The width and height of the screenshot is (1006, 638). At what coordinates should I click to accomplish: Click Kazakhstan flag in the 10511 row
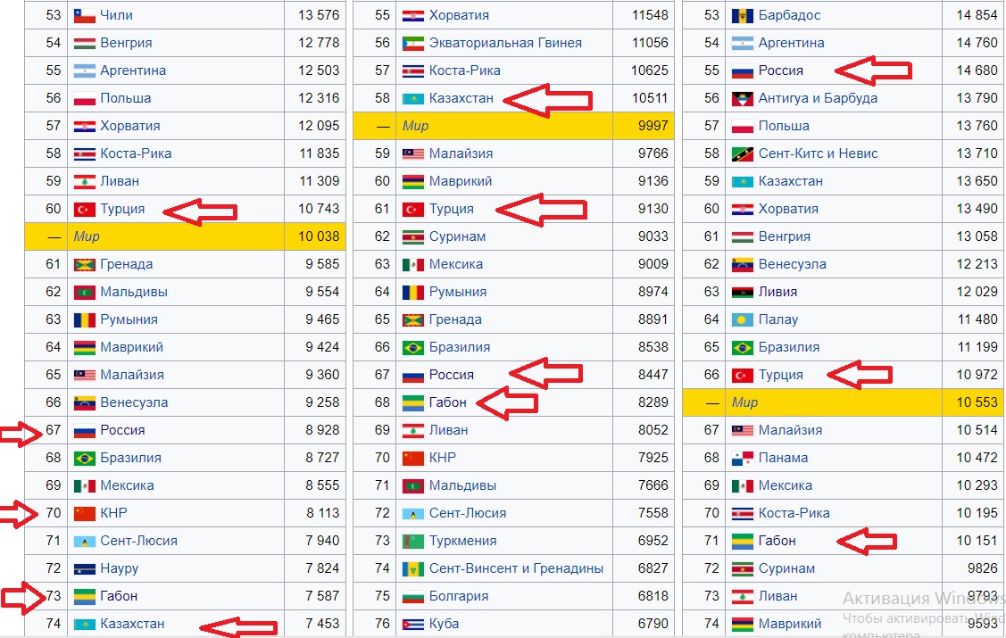[413, 99]
